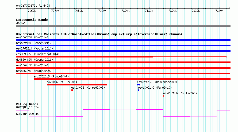Click the 7140k ruler tick label

pos(219,11)
